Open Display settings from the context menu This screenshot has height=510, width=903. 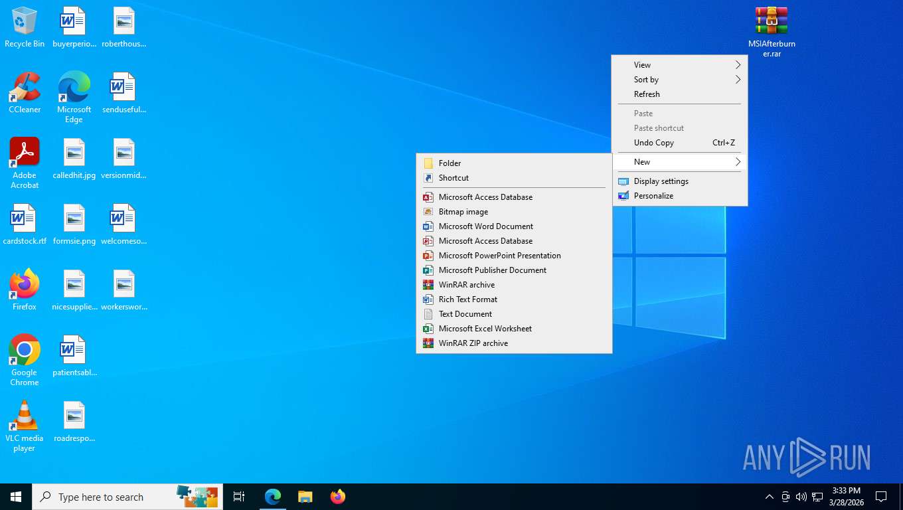click(680, 181)
